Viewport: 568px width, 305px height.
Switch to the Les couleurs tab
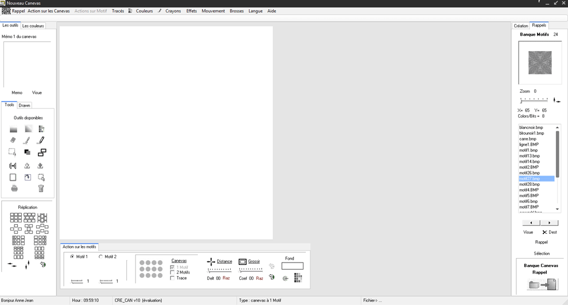coord(33,26)
